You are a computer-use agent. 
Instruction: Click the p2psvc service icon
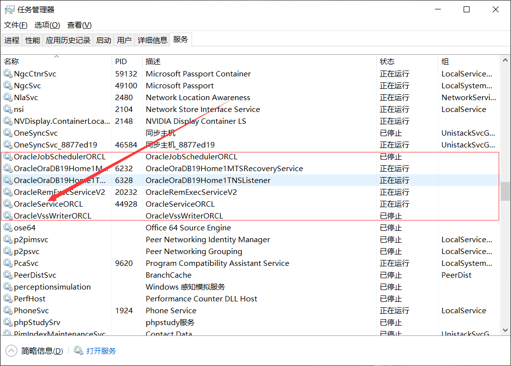pos(8,252)
